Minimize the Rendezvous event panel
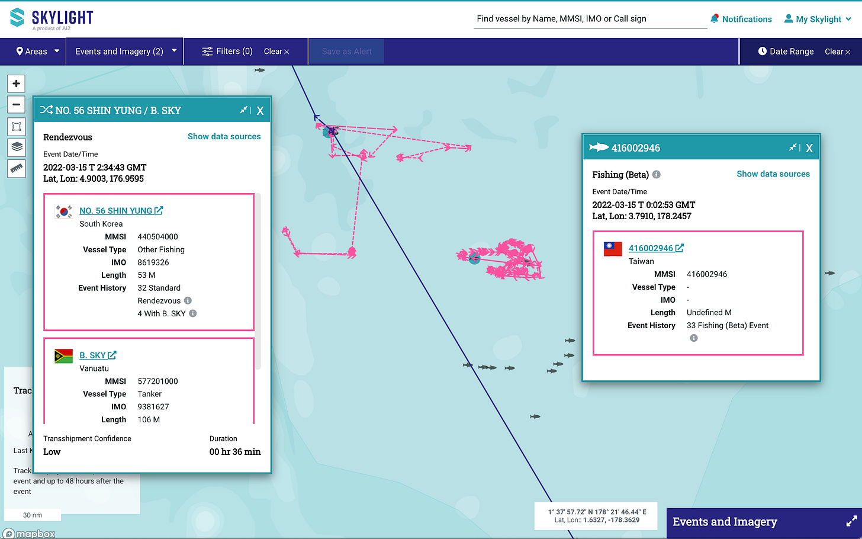 pyautogui.click(x=243, y=110)
